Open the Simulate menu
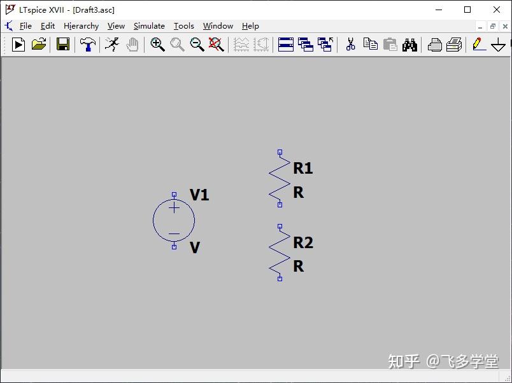This screenshot has width=512, height=383. [x=148, y=26]
